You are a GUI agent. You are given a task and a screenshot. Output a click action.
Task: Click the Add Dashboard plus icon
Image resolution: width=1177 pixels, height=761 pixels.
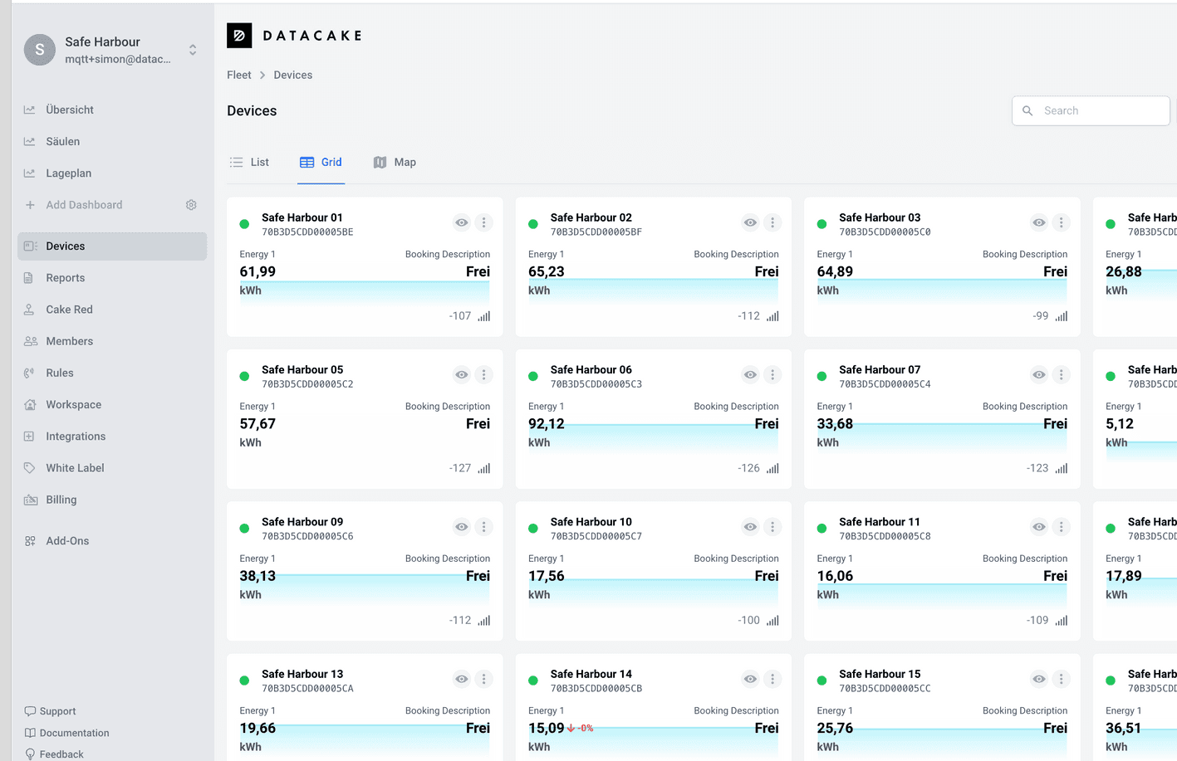click(x=30, y=205)
